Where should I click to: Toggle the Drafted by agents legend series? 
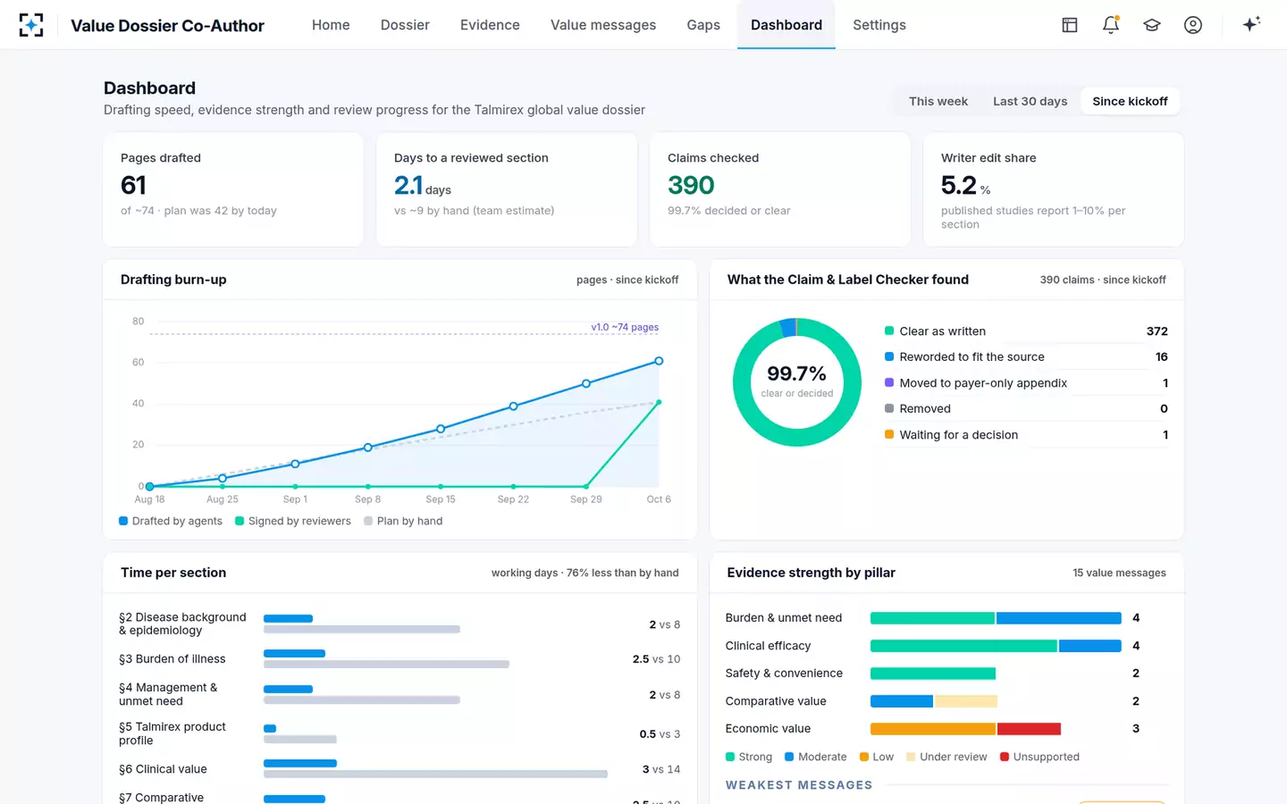pyautogui.click(x=171, y=521)
